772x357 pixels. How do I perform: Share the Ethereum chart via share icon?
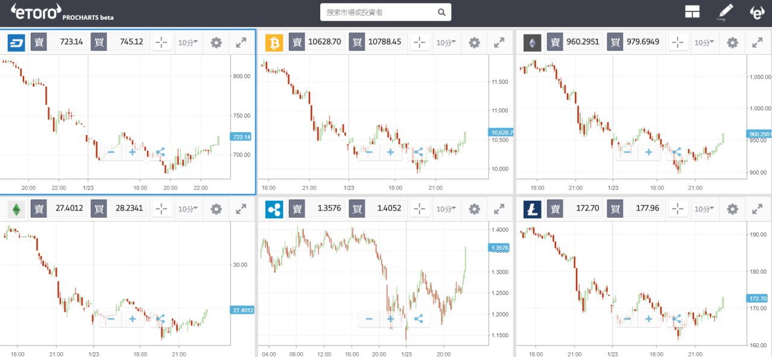(676, 152)
